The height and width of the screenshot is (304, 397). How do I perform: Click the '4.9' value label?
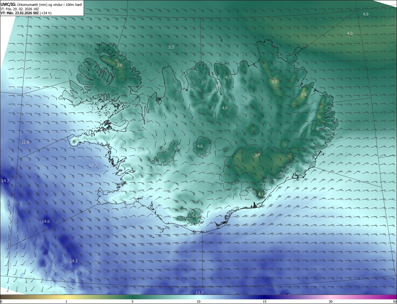coord(366,14)
